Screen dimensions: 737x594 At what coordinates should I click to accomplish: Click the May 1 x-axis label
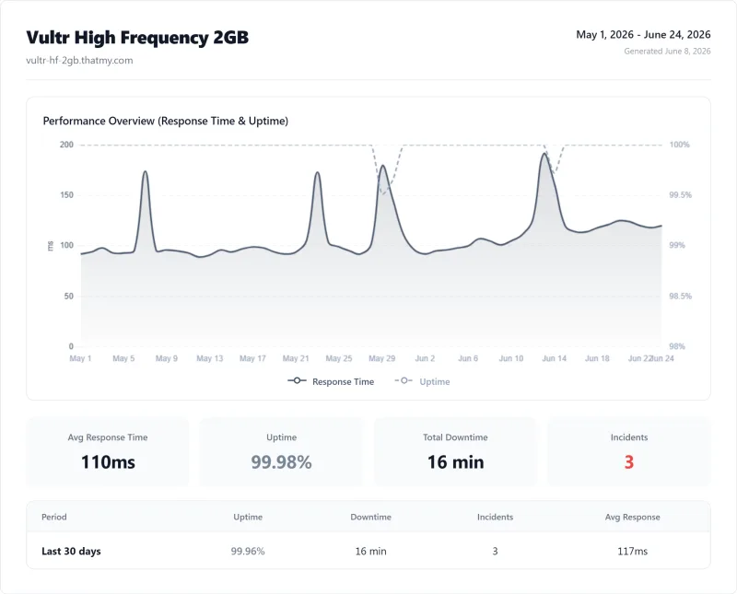click(80, 358)
